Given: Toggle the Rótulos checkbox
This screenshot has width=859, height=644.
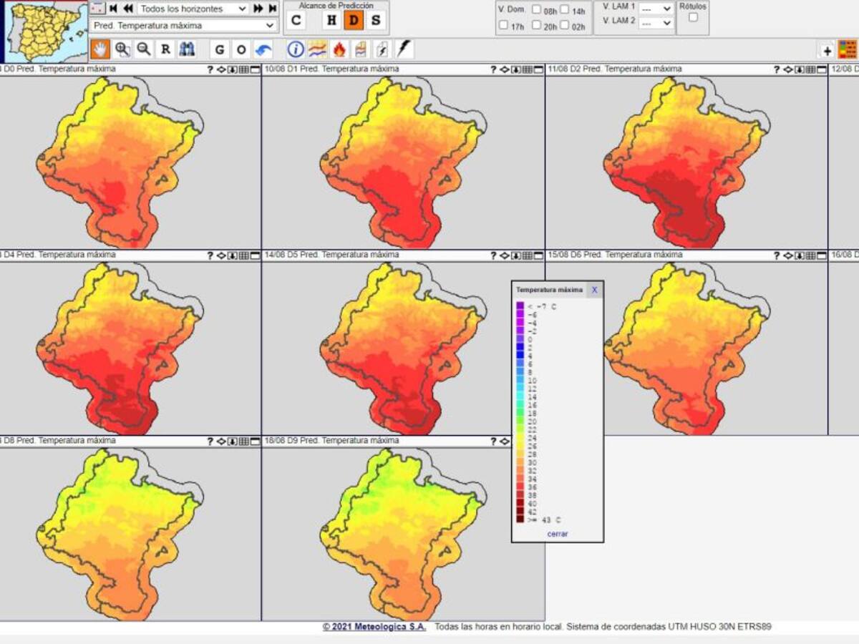Looking at the screenshot, I should [693, 18].
